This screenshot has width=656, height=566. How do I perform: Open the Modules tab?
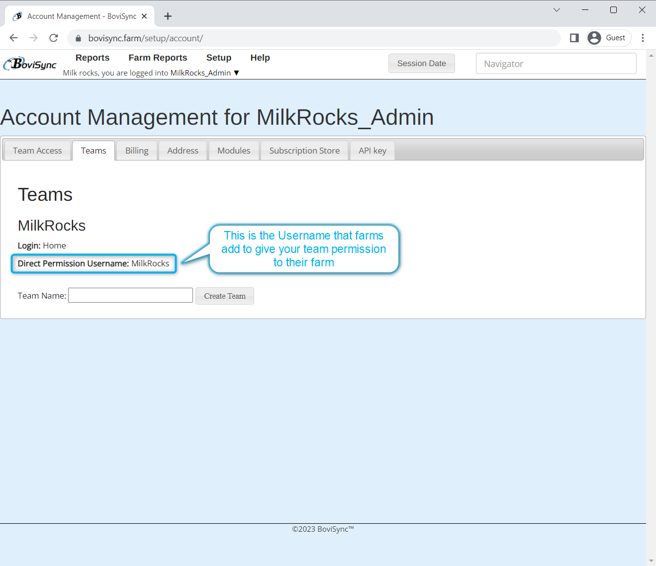click(x=234, y=151)
